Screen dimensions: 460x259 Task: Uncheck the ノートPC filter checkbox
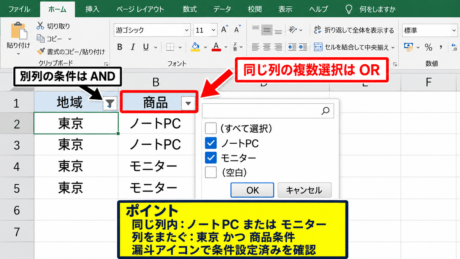(x=211, y=143)
